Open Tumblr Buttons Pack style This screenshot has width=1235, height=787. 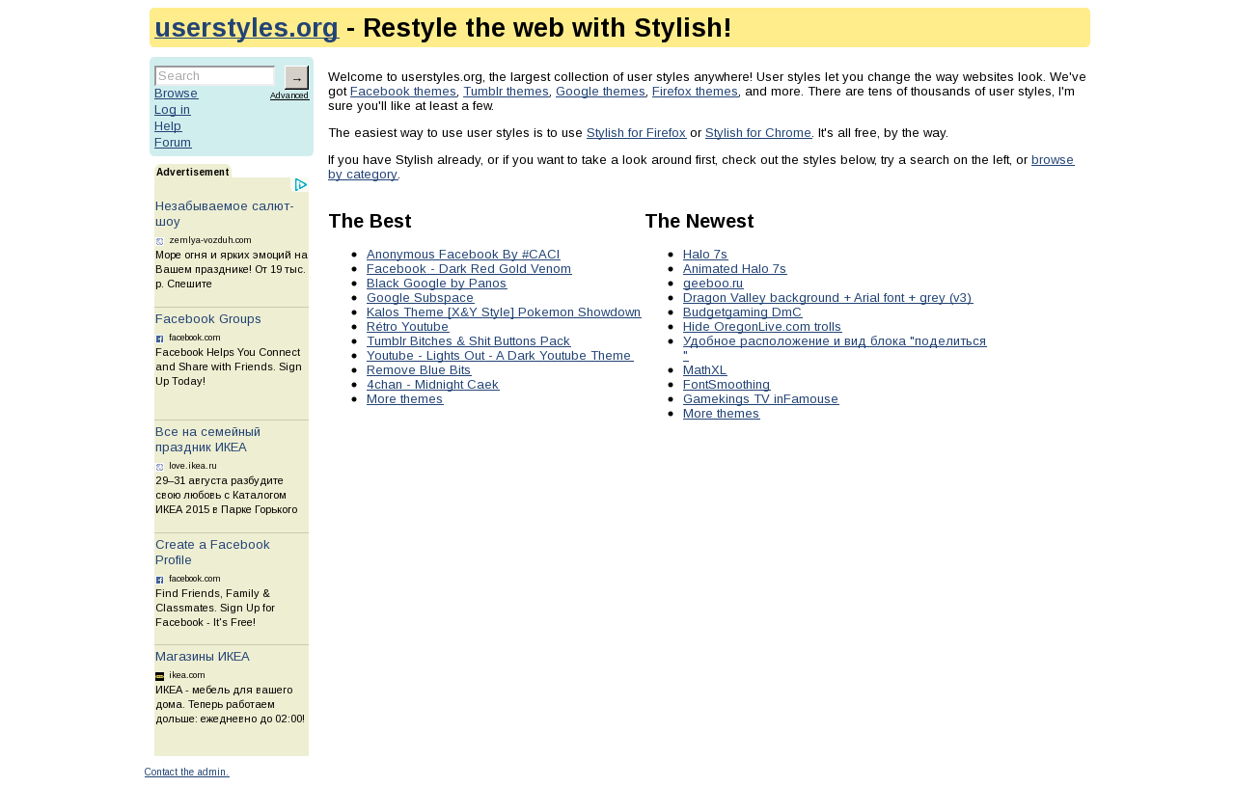pos(468,341)
